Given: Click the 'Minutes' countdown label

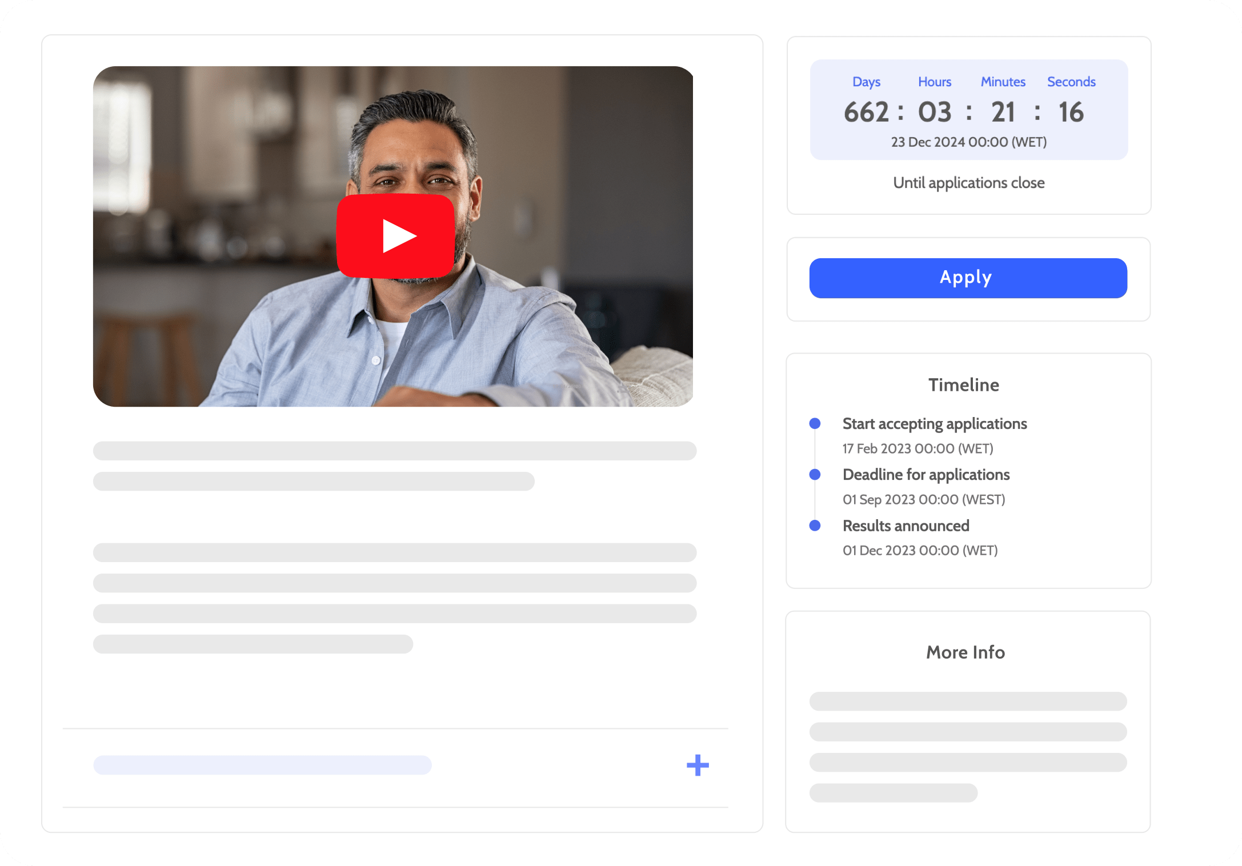Looking at the screenshot, I should coord(1003,82).
